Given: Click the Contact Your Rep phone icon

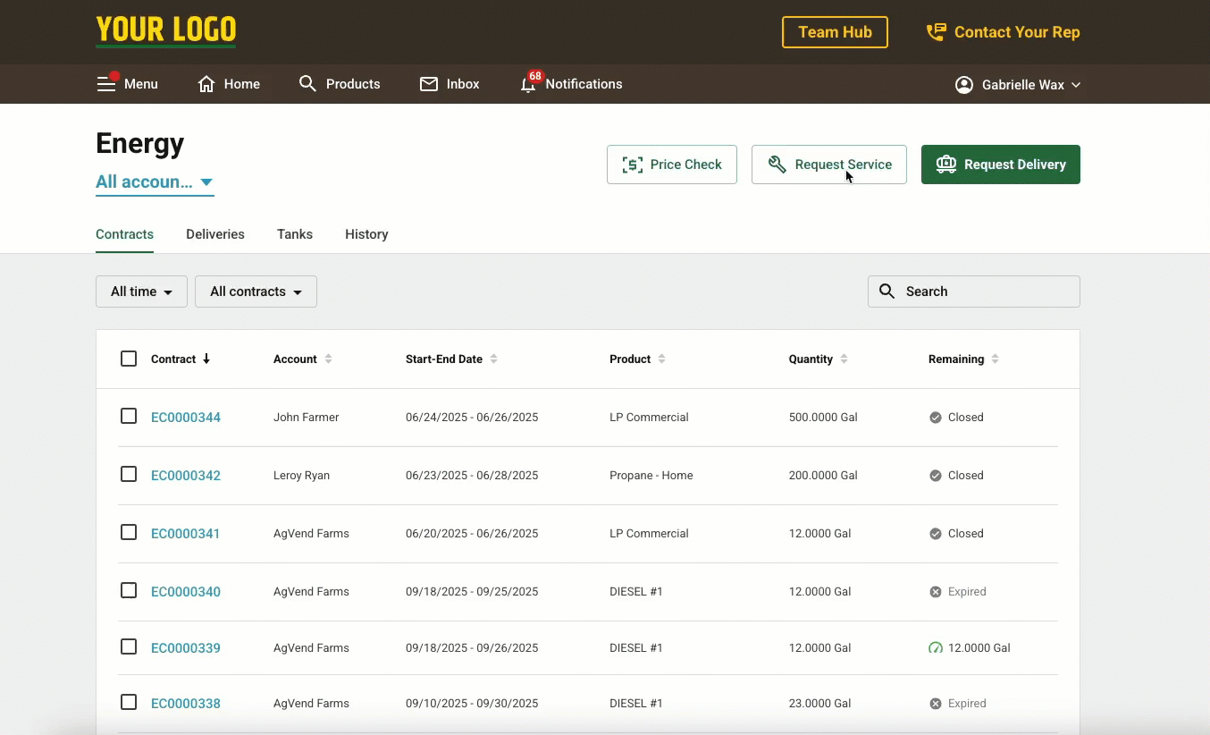Looking at the screenshot, I should (x=936, y=32).
